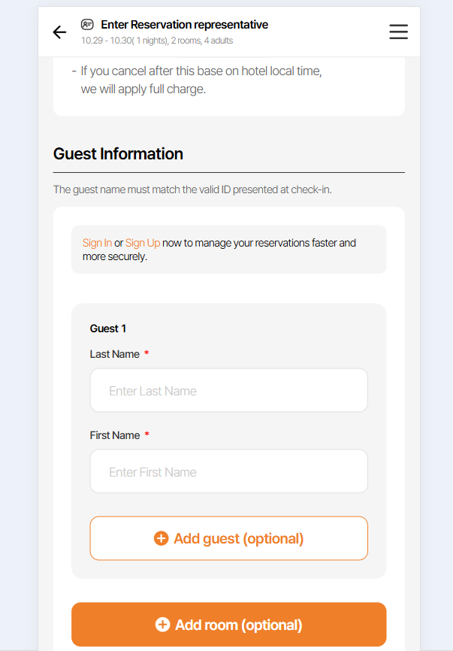Click the ID card icon beside the title
This screenshot has height=651, width=453.
pyautogui.click(x=87, y=25)
